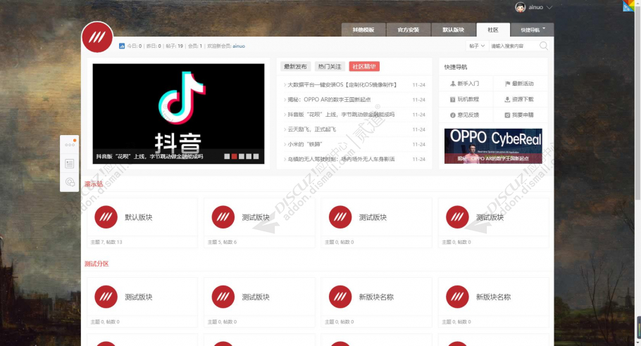Open 玩机教程 quick navigation entry
This screenshot has height=346, width=641.
click(464, 99)
